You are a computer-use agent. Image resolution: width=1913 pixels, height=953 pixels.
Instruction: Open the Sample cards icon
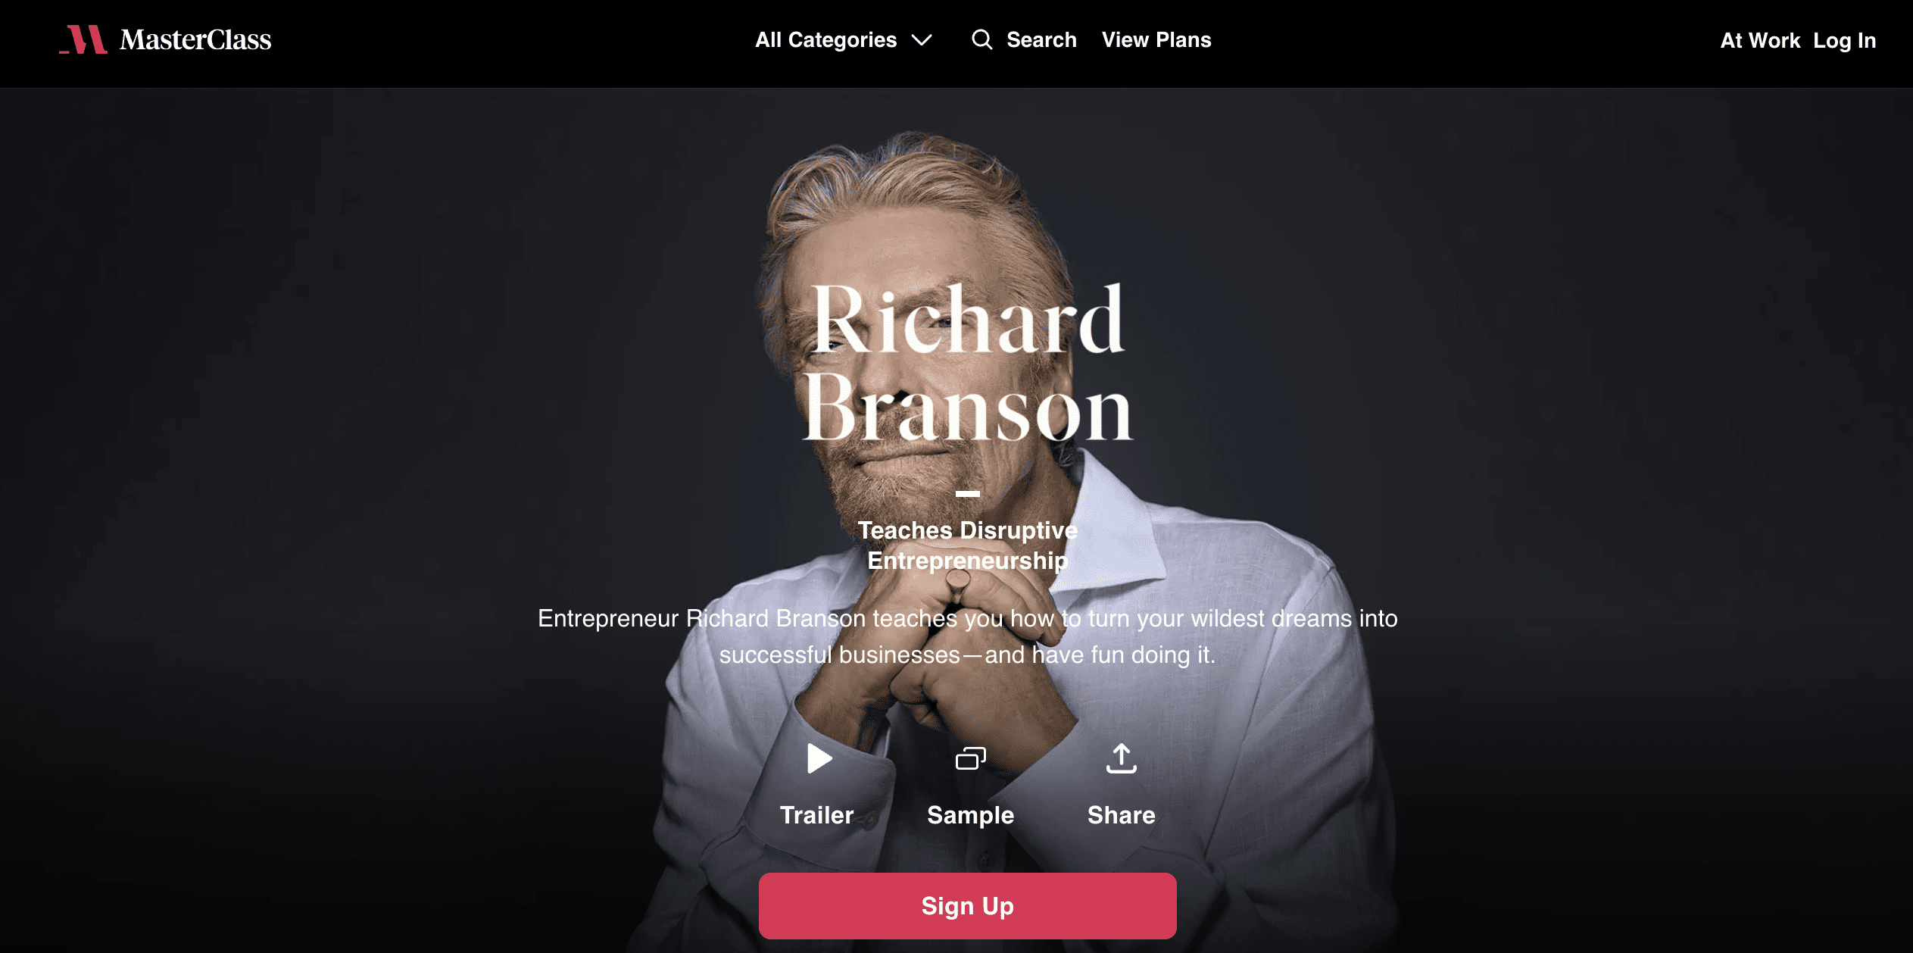click(971, 758)
